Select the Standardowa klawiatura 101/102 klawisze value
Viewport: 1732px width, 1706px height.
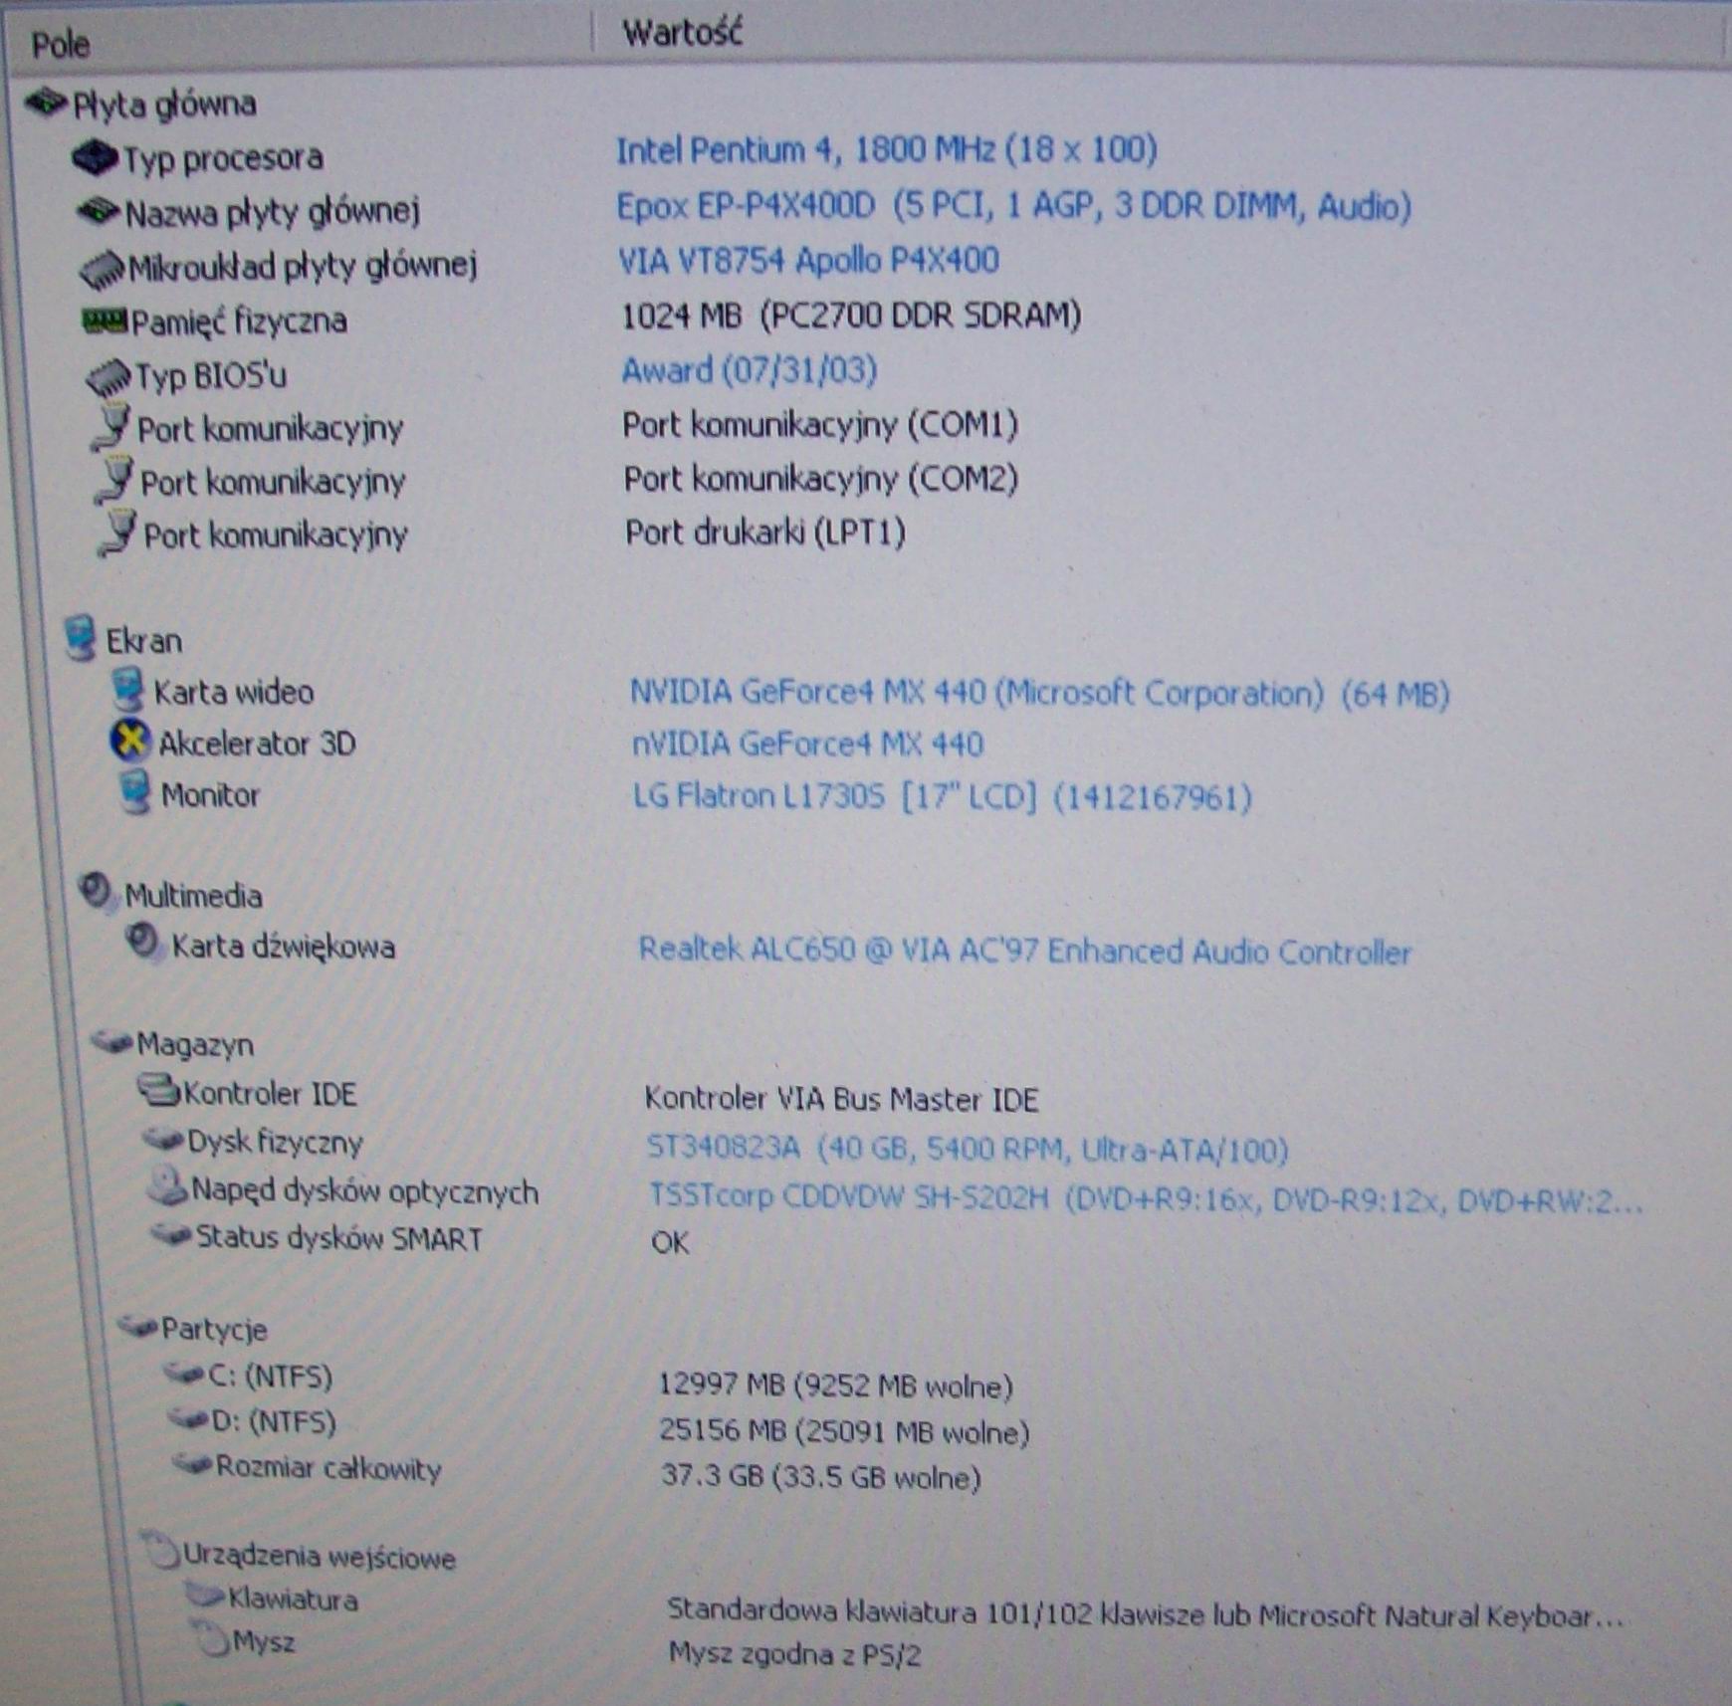(x=1145, y=1613)
